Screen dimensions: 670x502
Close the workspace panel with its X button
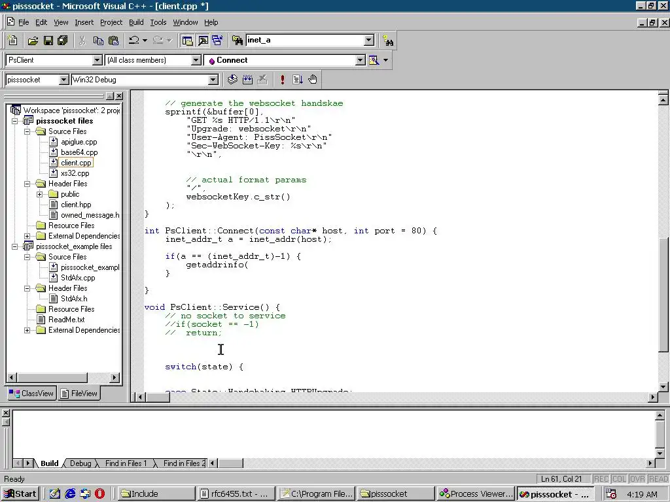119,96
